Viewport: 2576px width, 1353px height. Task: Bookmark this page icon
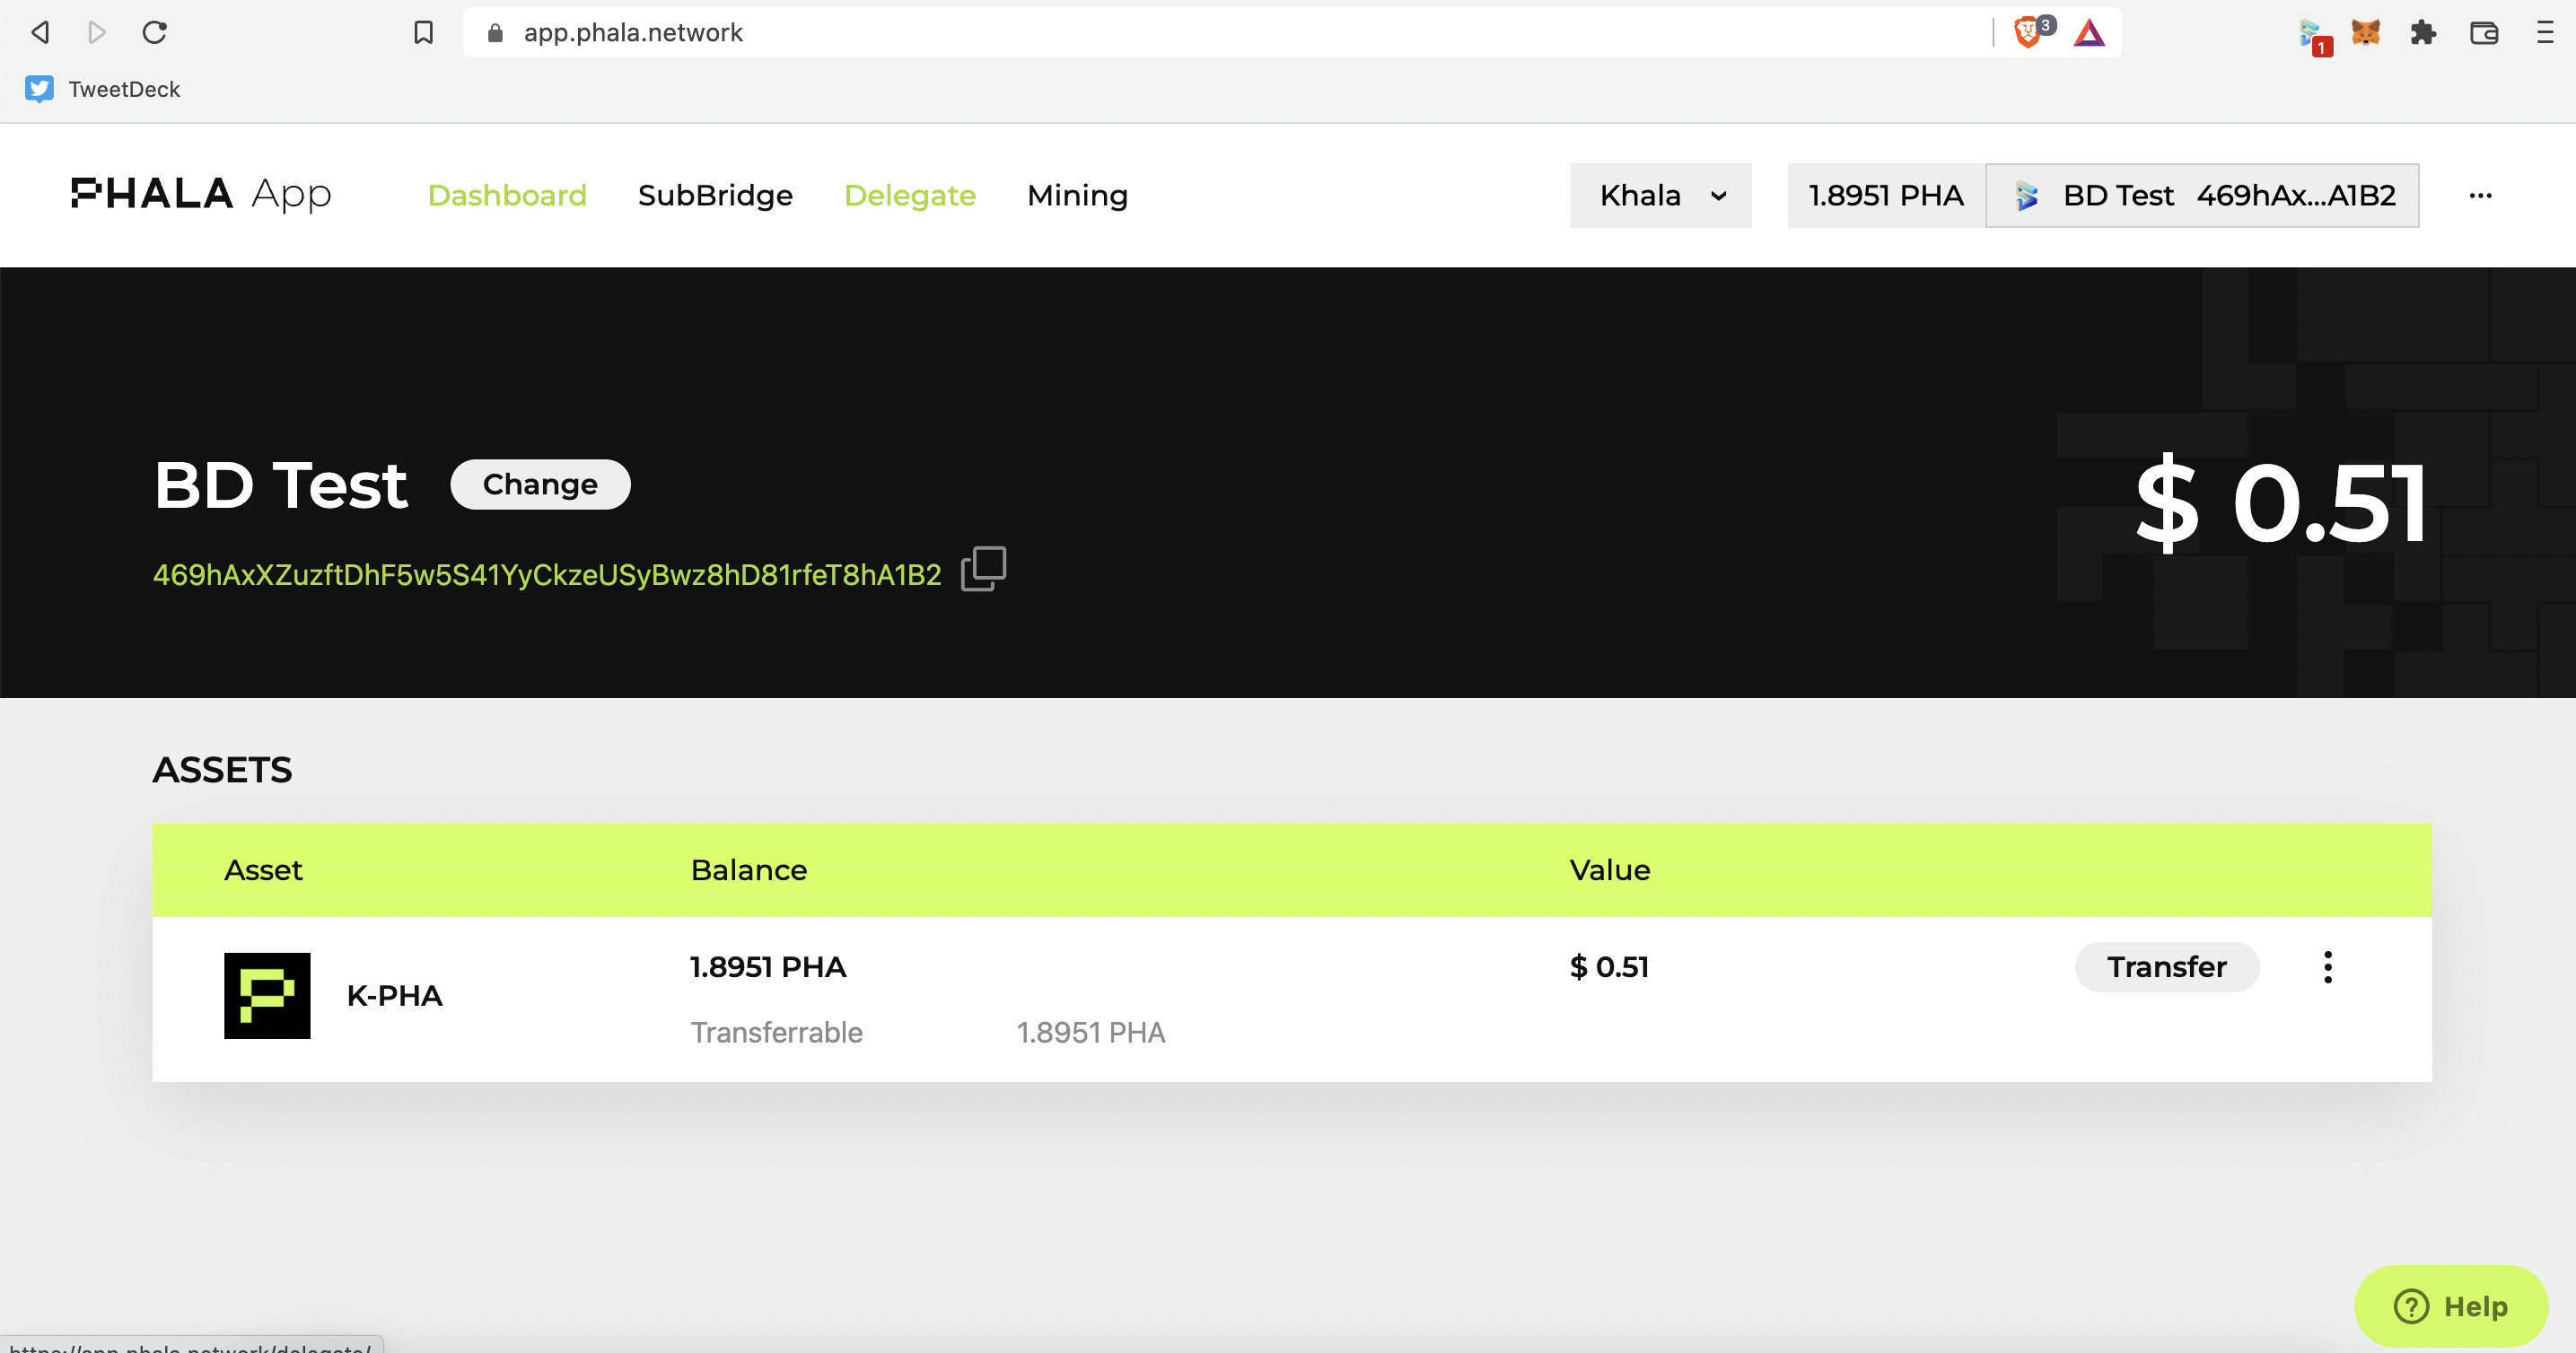[423, 32]
